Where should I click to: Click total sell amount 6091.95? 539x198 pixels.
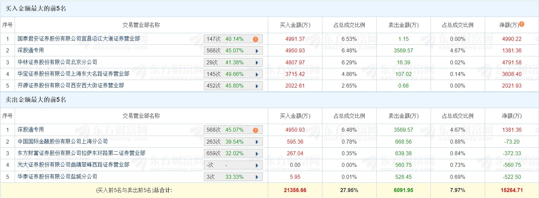[404, 190]
